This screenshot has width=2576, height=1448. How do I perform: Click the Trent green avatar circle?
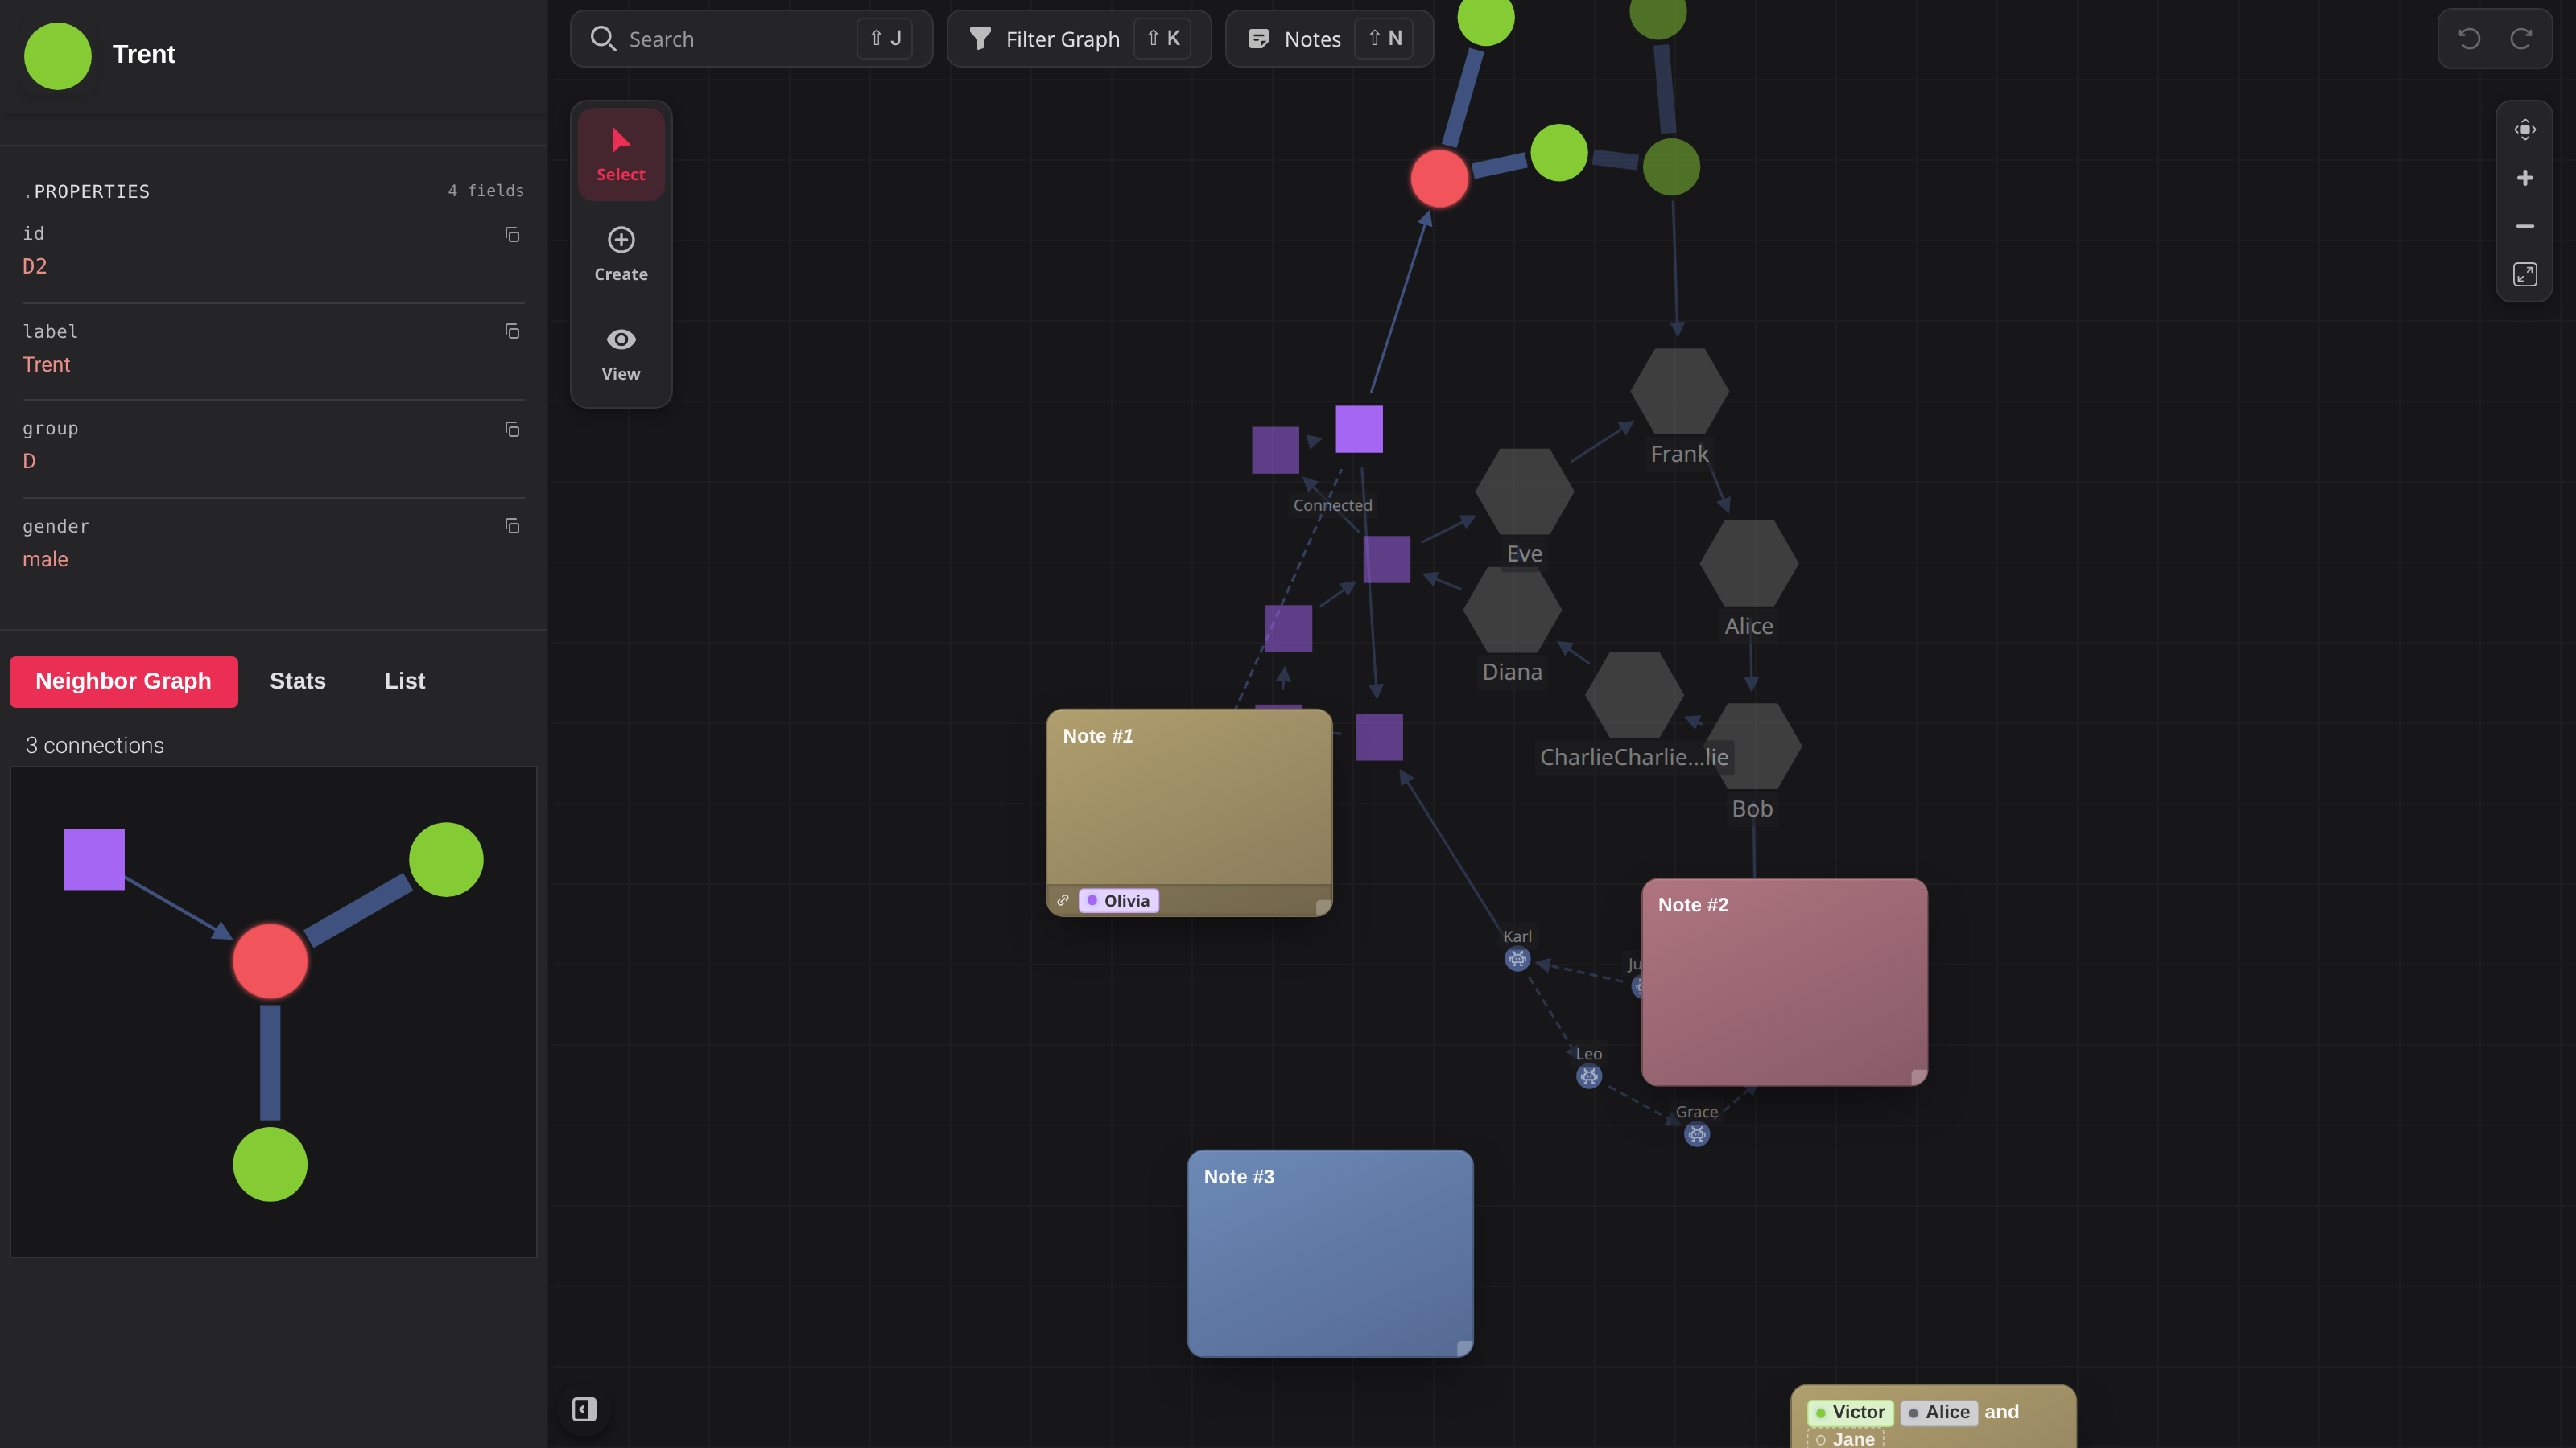tap(57, 56)
